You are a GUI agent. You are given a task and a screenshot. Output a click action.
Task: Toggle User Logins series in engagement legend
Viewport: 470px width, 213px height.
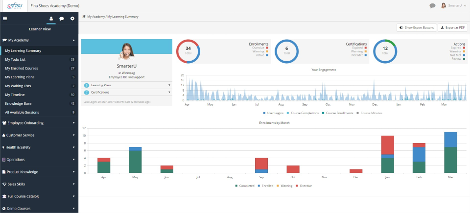(273, 113)
